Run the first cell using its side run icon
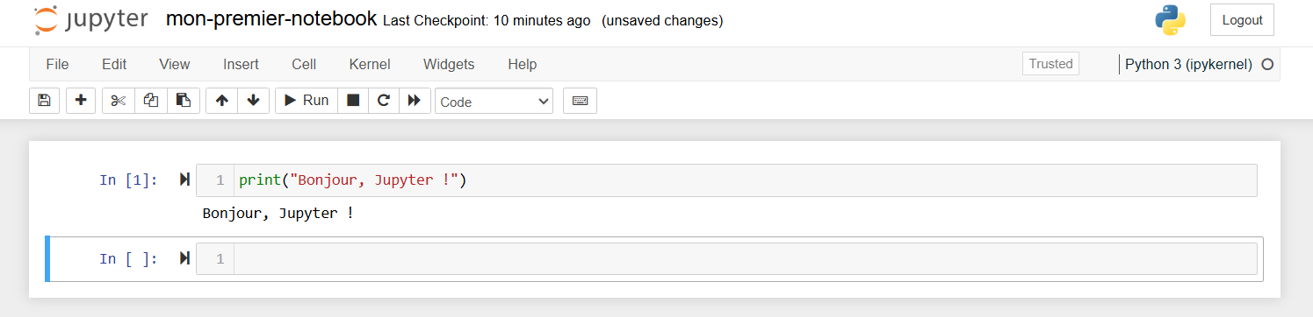This screenshot has width=1313, height=317. point(184,180)
